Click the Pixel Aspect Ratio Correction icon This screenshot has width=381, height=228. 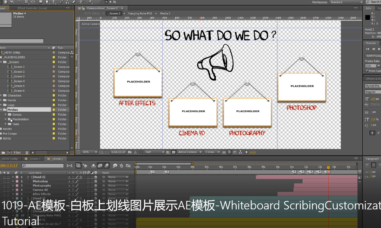coord(224,152)
